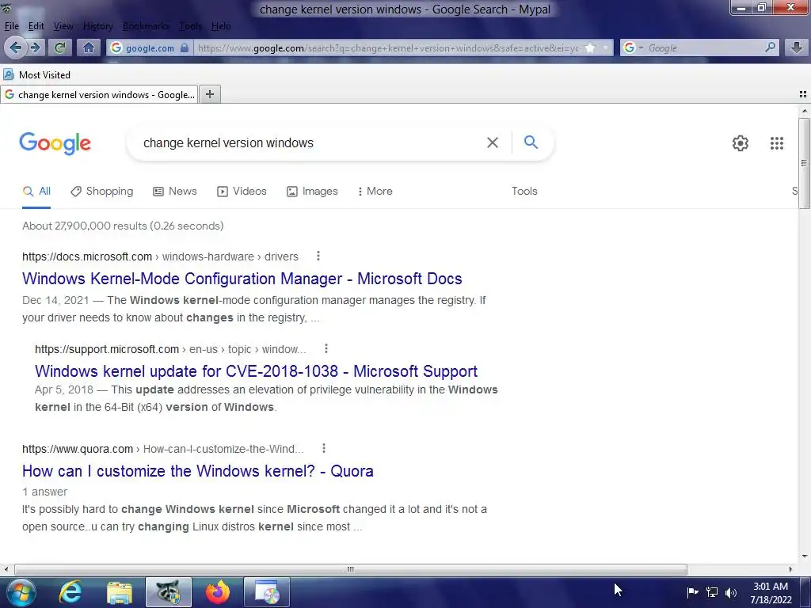This screenshot has height=608, width=811.
Task: Open the Bookmarks menu
Action: coord(146,26)
